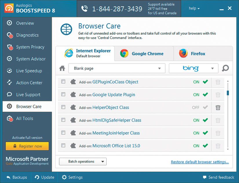Delete the HelperObject Class add-on via trash icon
This screenshot has height=183, width=239.
tap(218, 108)
